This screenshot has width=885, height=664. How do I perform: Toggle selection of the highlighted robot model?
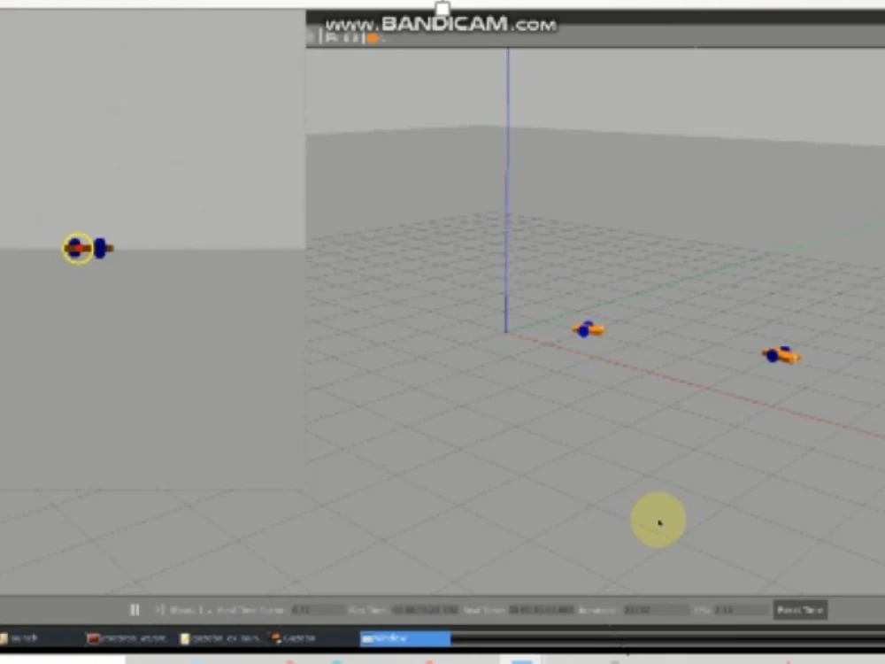75,248
